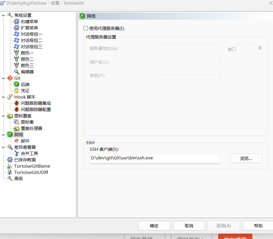Click the 取消 button
This screenshot has height=239, width=273.
(x=189, y=226)
